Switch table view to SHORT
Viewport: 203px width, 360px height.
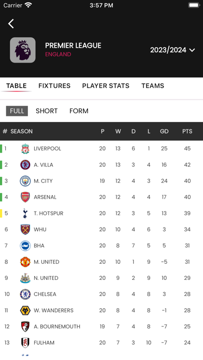click(47, 111)
